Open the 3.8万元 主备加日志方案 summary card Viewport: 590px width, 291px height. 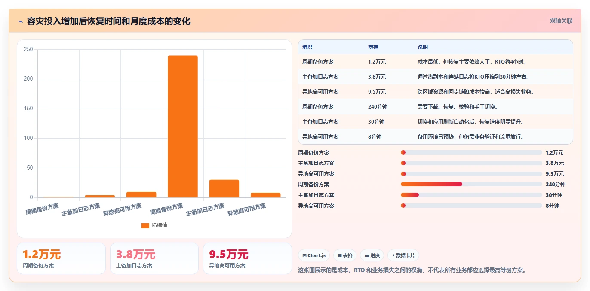point(154,258)
